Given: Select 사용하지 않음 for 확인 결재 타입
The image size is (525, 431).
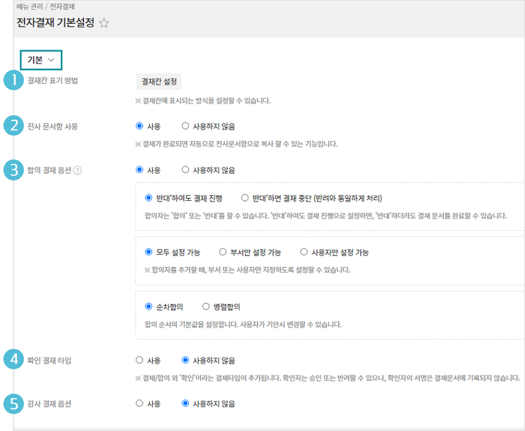Looking at the screenshot, I should tap(185, 360).
